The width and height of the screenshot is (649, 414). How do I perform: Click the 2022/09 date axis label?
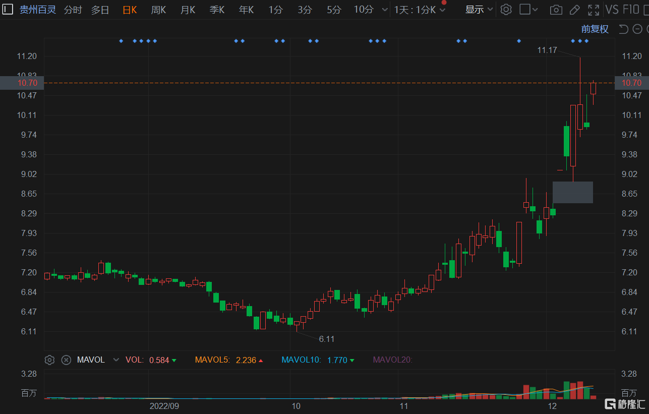(164, 406)
